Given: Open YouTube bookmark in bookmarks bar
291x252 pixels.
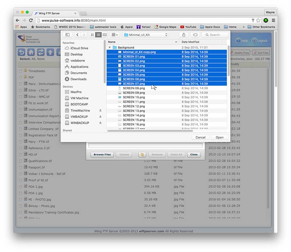Looking at the screenshot, I should [188, 27].
